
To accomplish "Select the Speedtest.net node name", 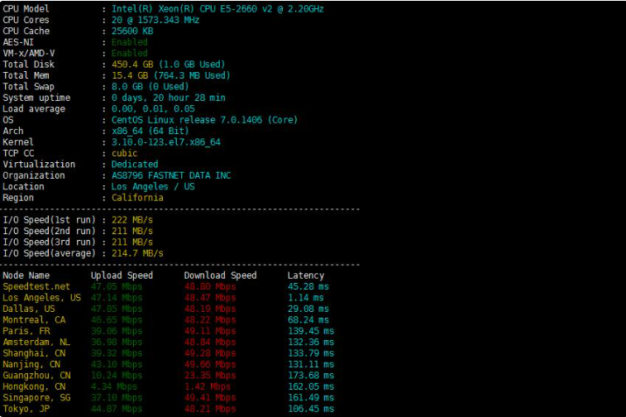I will [x=36, y=286].
